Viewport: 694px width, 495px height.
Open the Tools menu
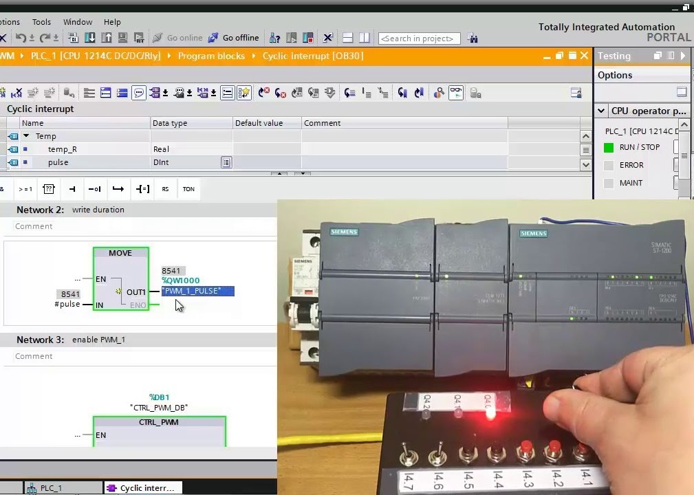41,22
